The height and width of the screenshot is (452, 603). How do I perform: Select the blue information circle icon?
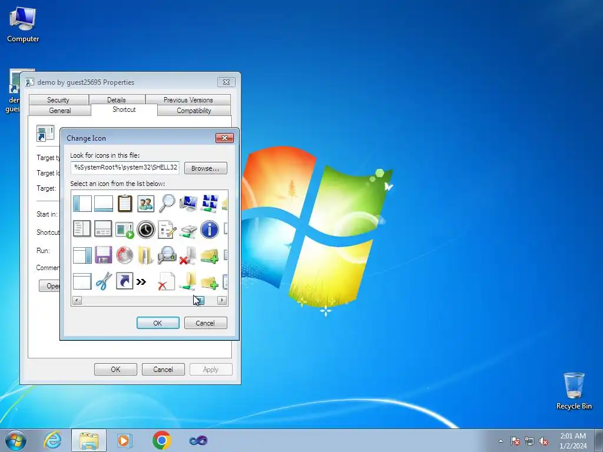click(x=210, y=230)
